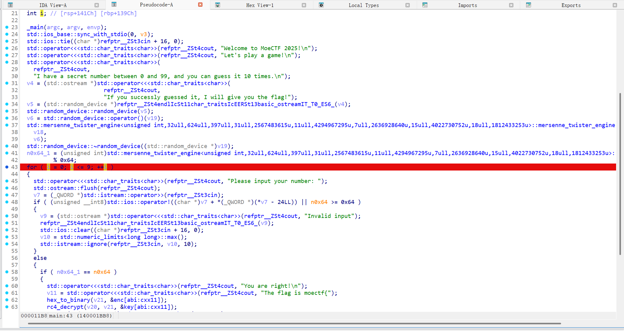Click the _main function call on line 23

pyautogui.click(x=35, y=27)
